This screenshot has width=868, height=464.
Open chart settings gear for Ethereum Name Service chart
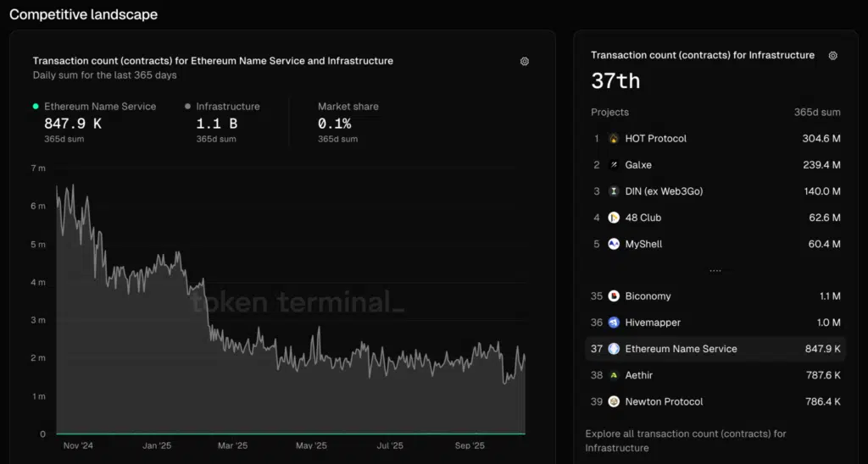click(x=524, y=62)
